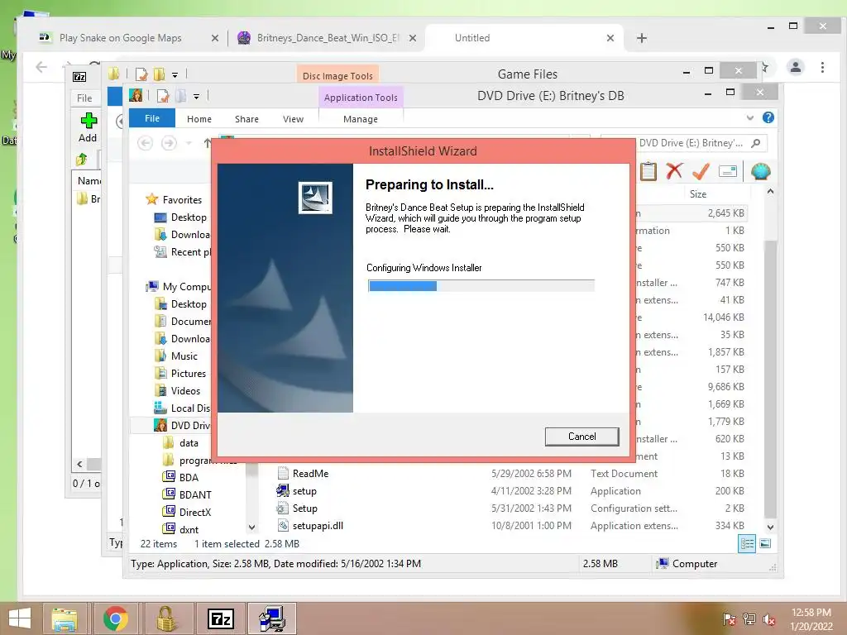
Task: Open 7-Zip from the taskbar
Action: click(221, 618)
